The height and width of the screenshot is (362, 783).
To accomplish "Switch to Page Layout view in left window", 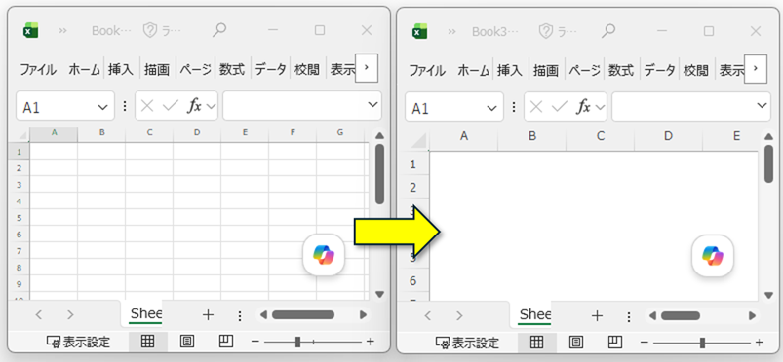I will [187, 342].
